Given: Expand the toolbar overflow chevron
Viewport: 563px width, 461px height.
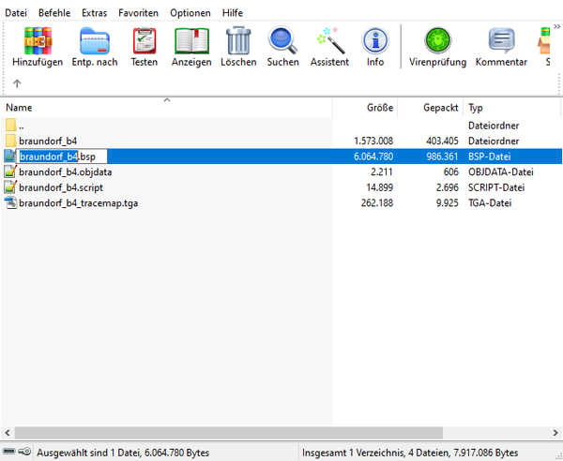Looking at the screenshot, I should (x=556, y=26).
